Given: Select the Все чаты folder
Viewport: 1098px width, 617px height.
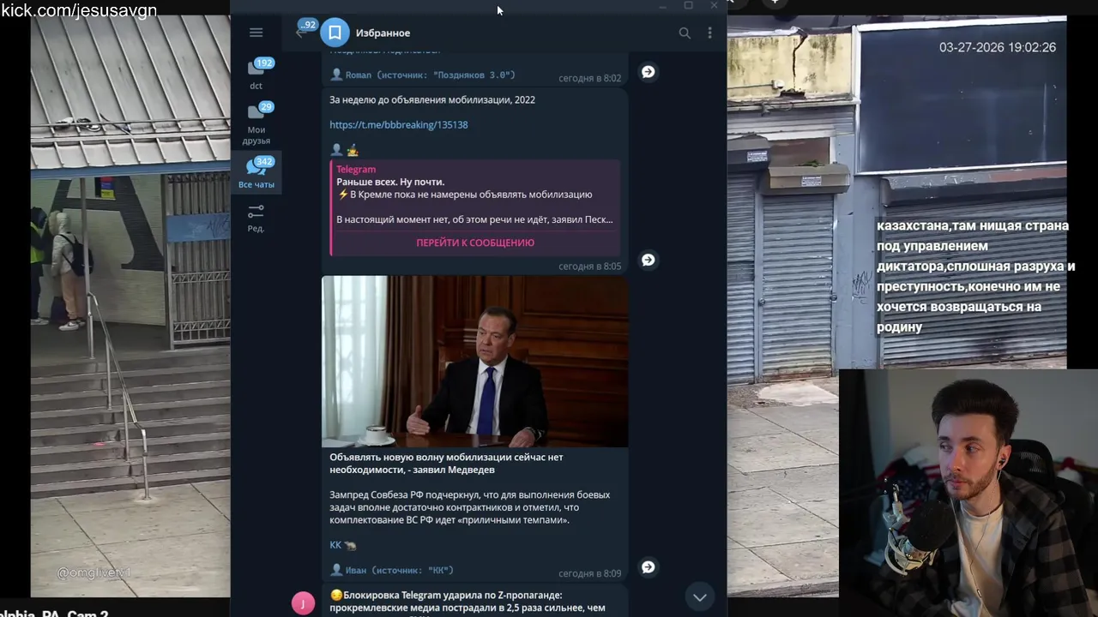Looking at the screenshot, I should tap(256, 172).
